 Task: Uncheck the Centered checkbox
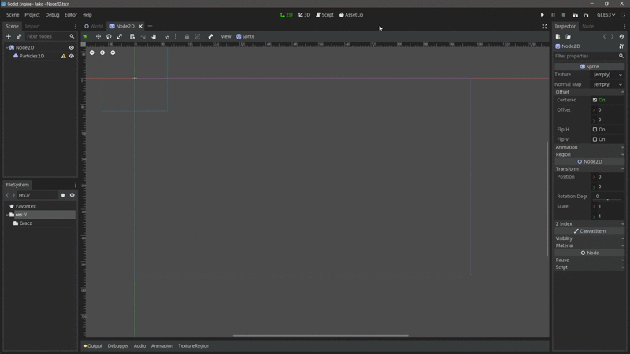pos(595,100)
